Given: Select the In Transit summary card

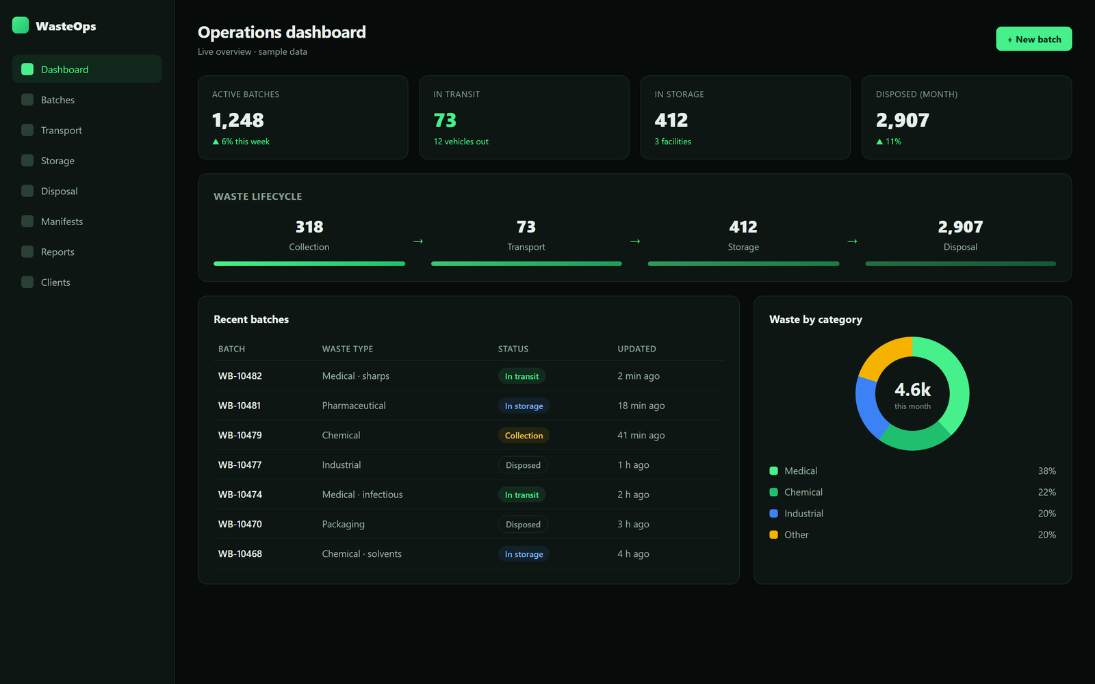Looking at the screenshot, I should (524, 117).
